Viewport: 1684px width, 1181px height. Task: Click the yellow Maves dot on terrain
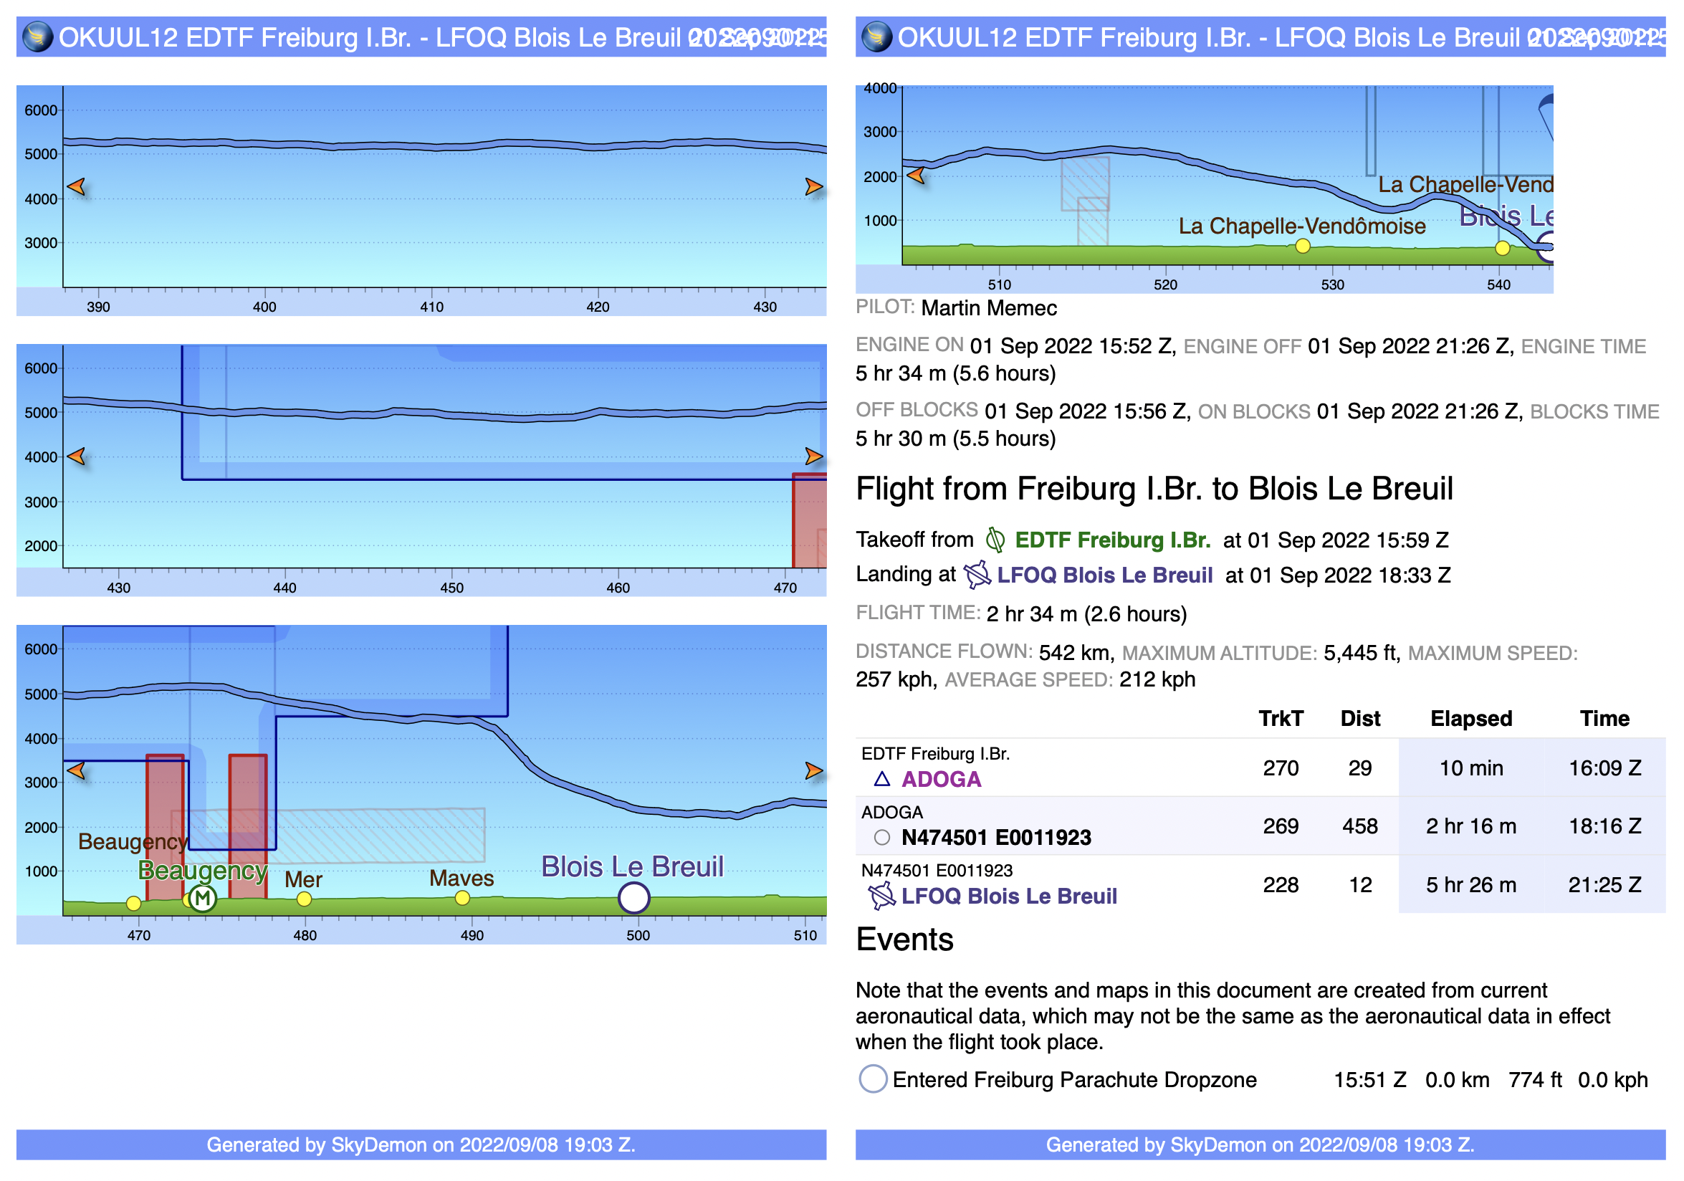(x=462, y=898)
